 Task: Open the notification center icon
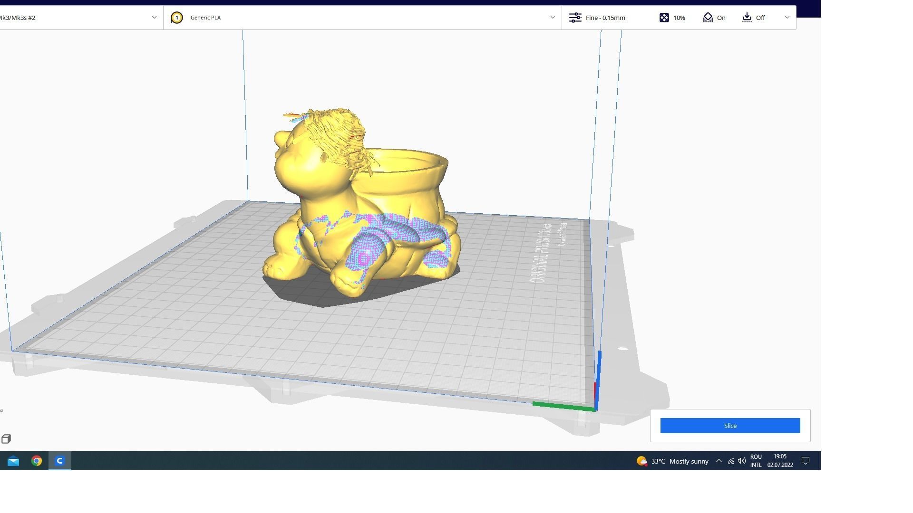(x=806, y=461)
